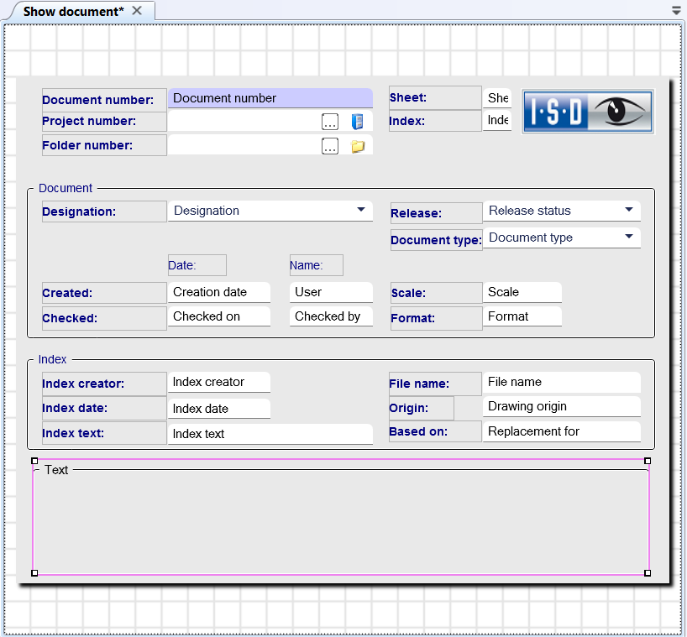The width and height of the screenshot is (687, 637).
Task: Click the Document number input field
Action: (x=270, y=98)
